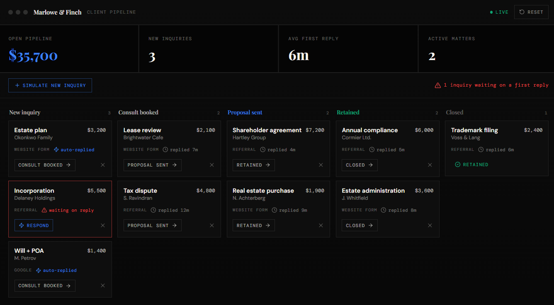Mark Real estate purchase as Retained
Image resolution: width=554 pixels, height=305 pixels.
point(253,225)
